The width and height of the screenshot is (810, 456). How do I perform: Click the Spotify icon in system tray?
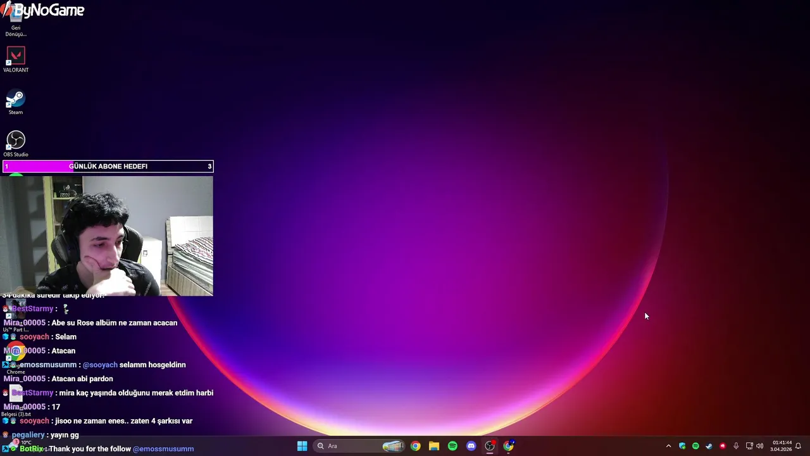[x=695, y=446]
